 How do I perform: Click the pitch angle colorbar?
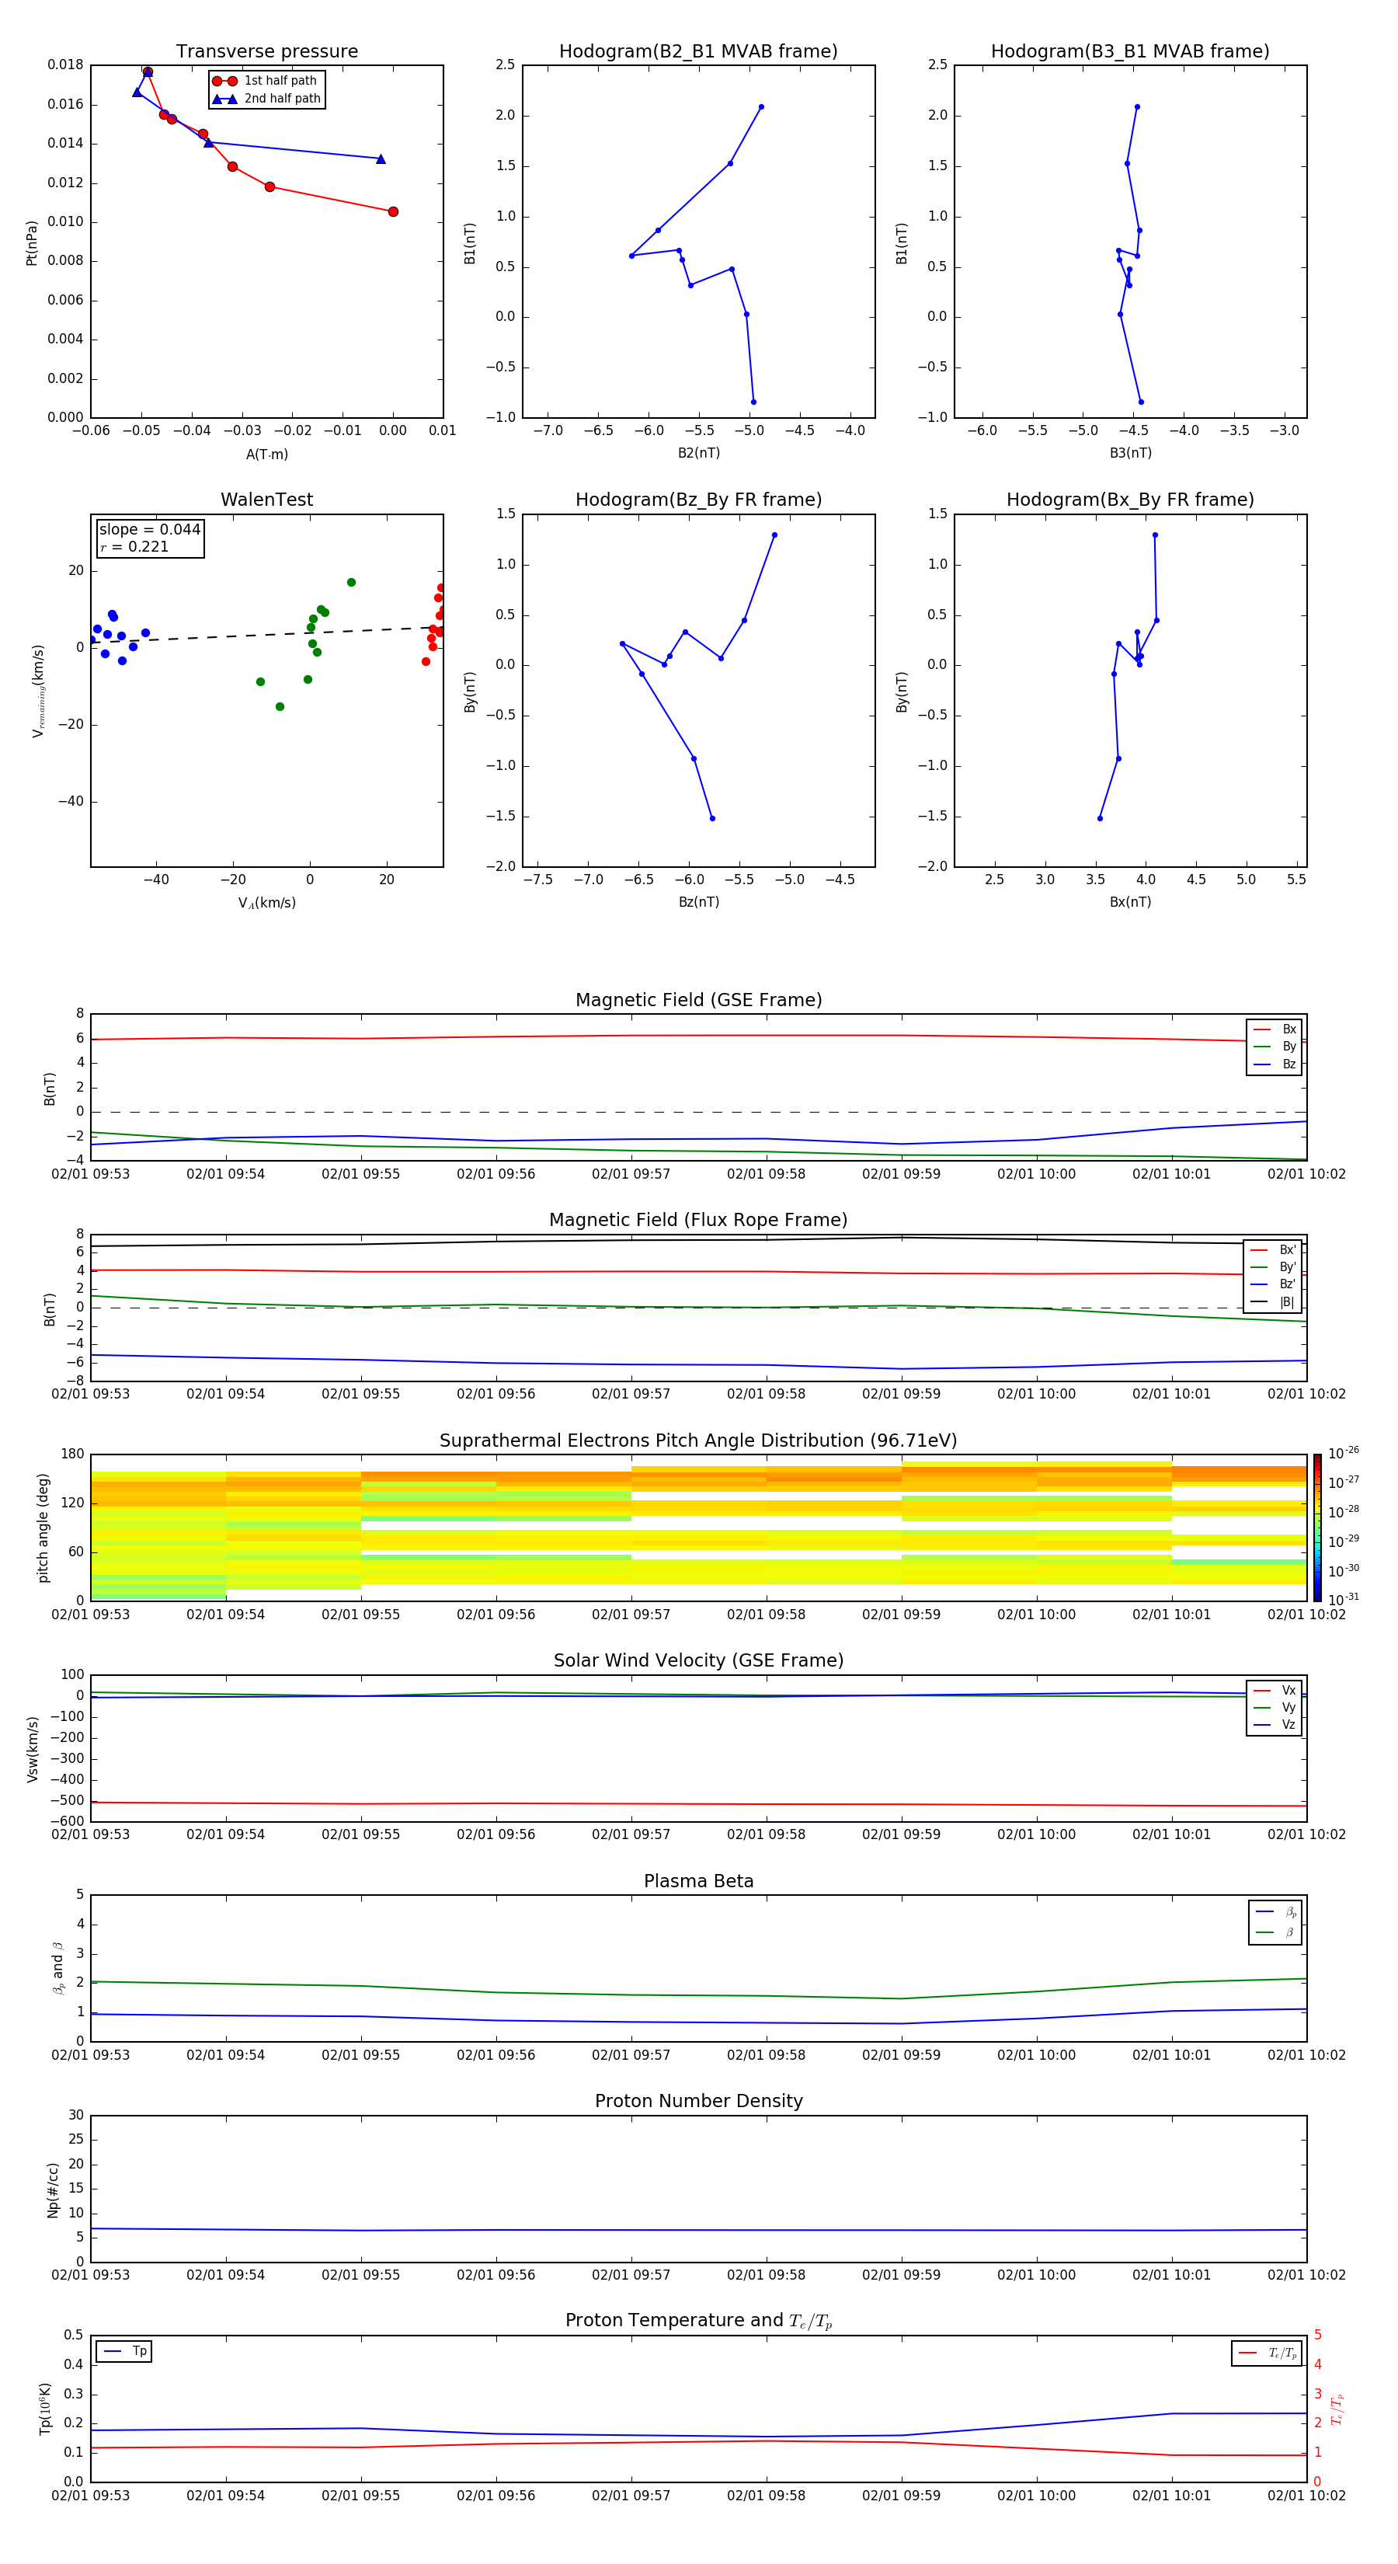coord(1317,1528)
